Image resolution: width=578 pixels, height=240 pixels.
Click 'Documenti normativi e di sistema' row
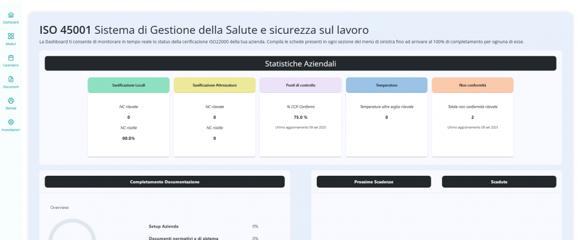203,238
